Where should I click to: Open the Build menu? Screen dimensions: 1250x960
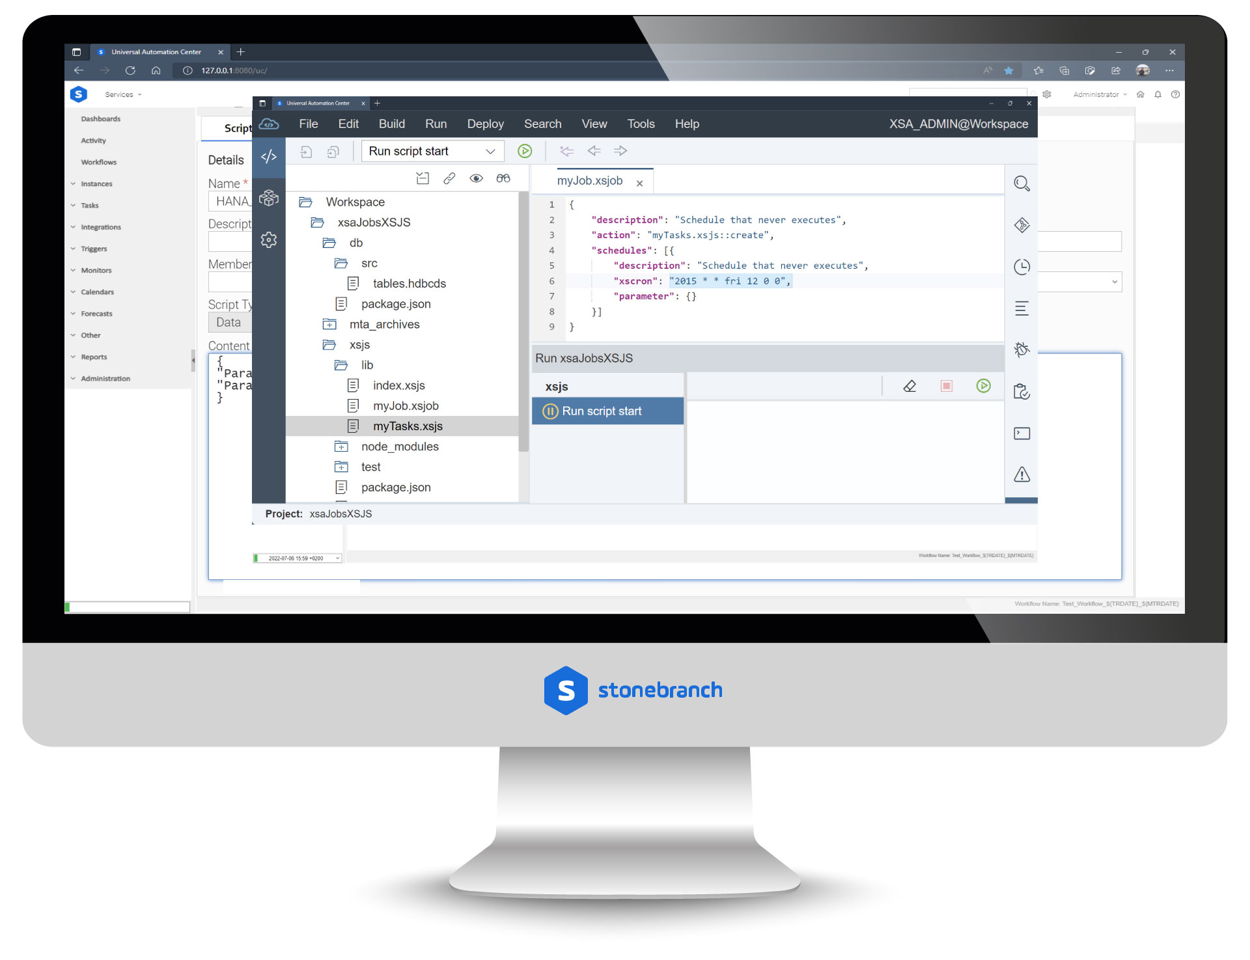(x=392, y=124)
